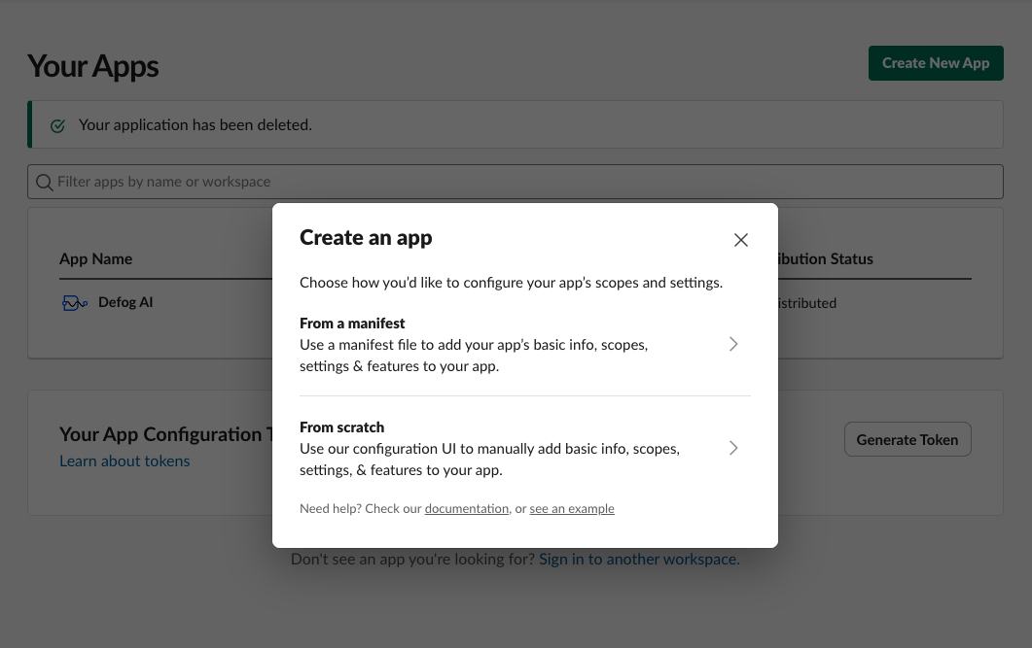Click the Create an app dialog title

(x=366, y=237)
